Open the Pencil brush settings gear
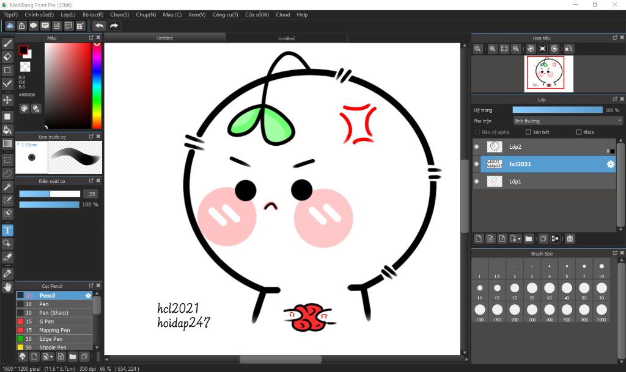This screenshot has width=626, height=372. (88, 296)
